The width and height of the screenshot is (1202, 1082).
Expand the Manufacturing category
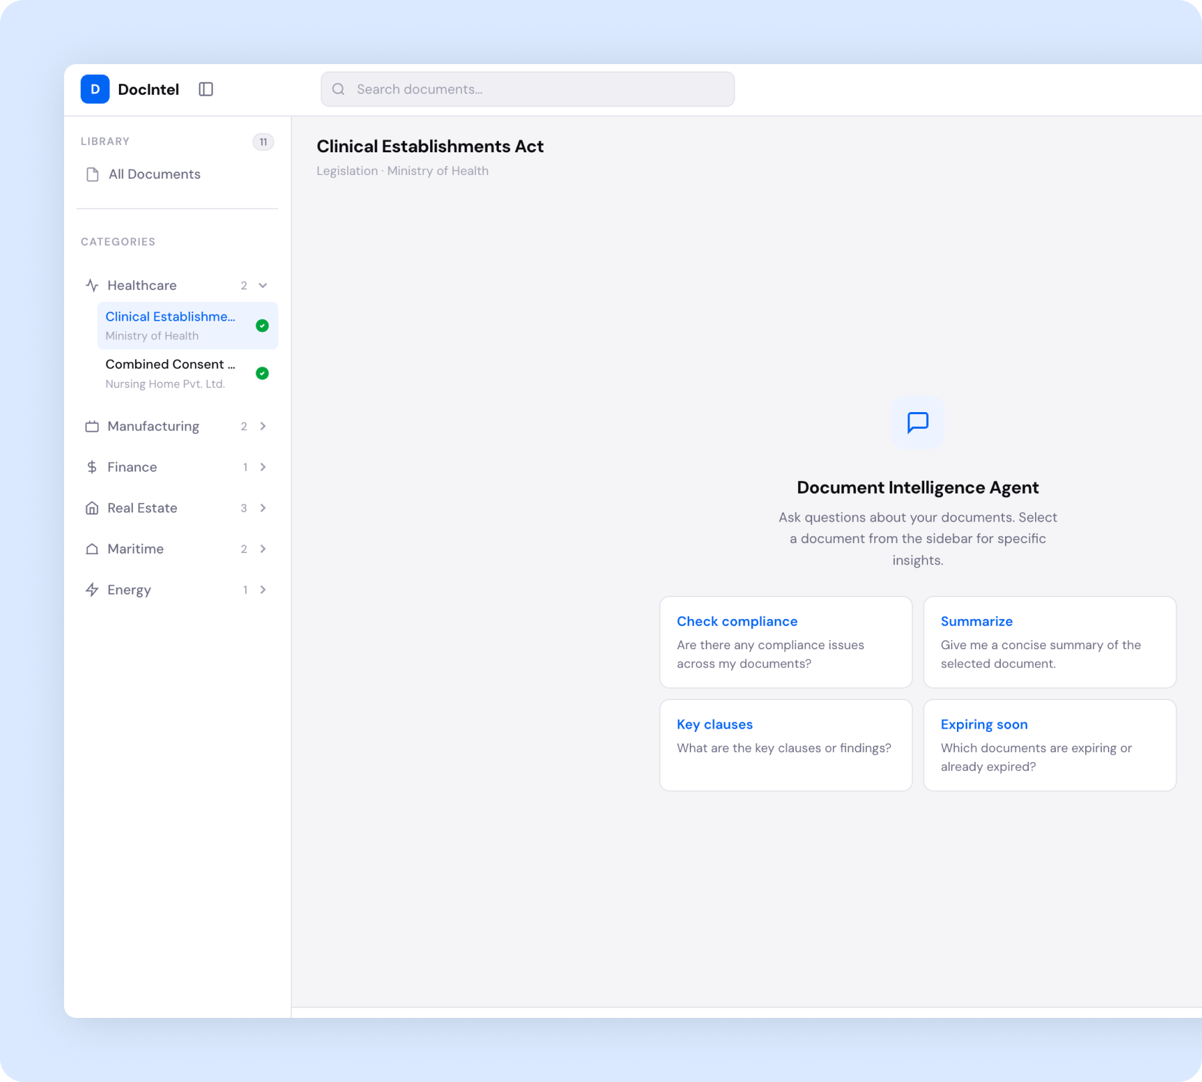click(263, 426)
